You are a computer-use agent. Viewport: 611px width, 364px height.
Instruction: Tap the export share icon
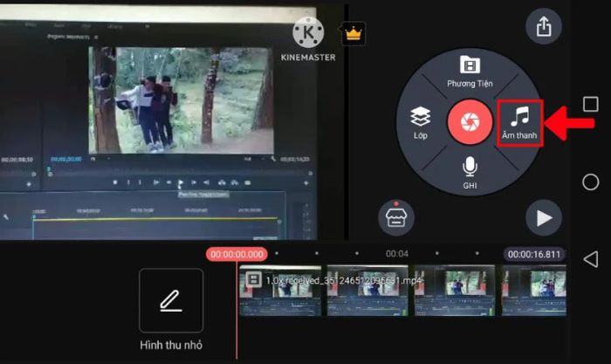[544, 27]
